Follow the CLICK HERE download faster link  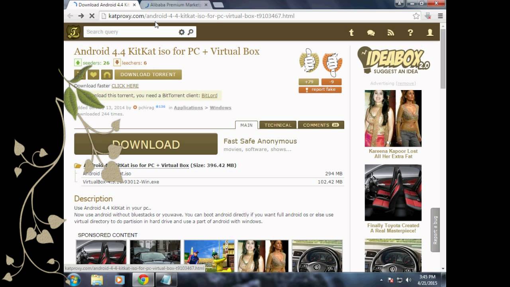point(125,86)
